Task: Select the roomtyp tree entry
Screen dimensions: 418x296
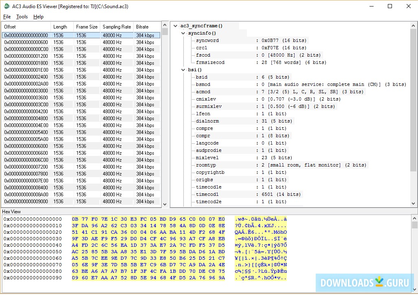Action: 206,165
